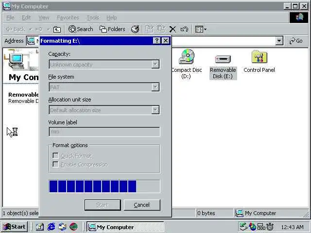Open the Views toolbar dropdown
The width and height of the screenshot is (311, 233).
point(201,29)
